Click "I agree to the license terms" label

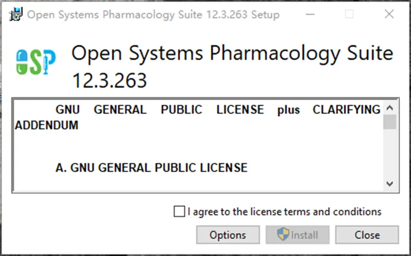tap(284, 212)
